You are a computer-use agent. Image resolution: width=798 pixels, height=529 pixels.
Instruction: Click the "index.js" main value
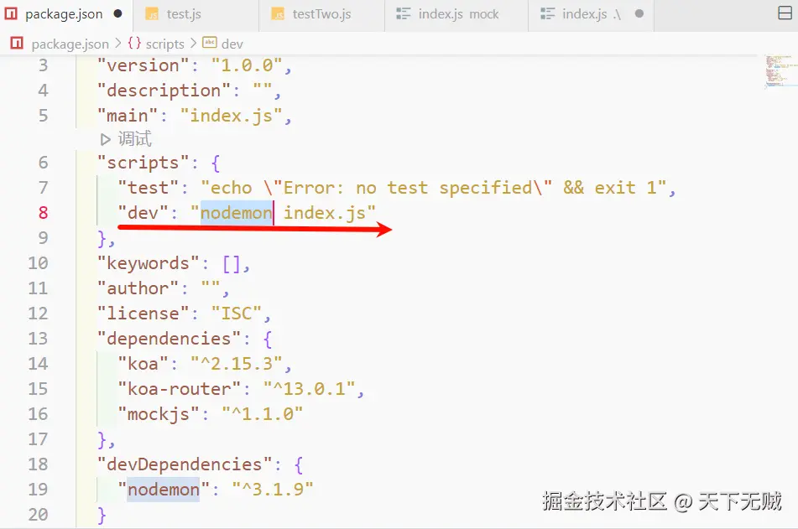(232, 116)
